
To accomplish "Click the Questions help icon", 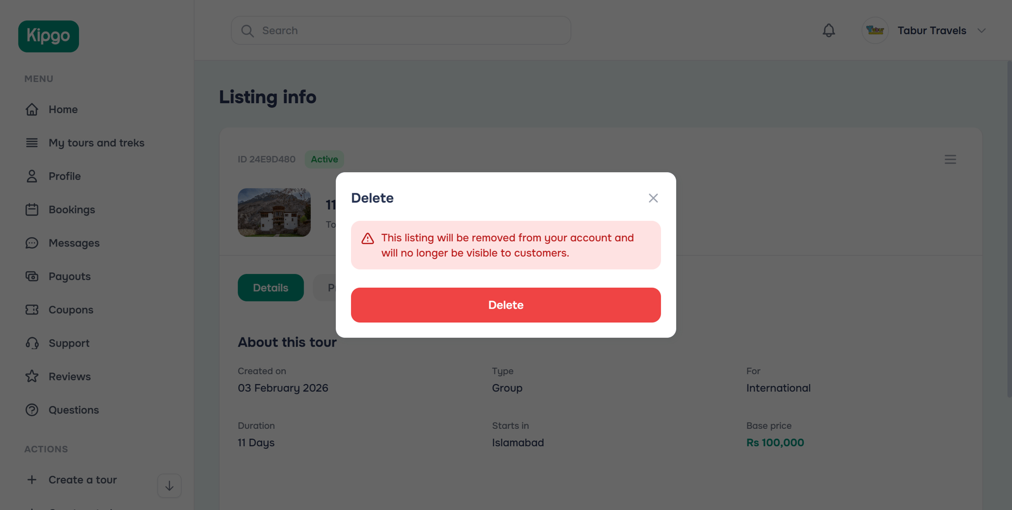I will point(32,410).
